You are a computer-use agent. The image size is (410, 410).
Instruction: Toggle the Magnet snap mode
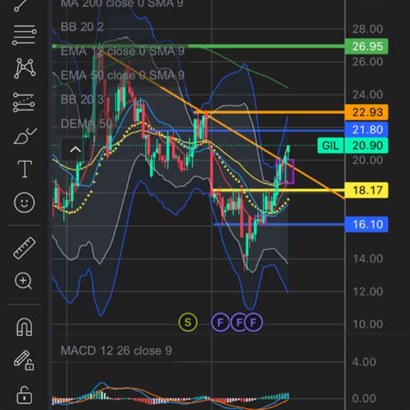tap(25, 327)
